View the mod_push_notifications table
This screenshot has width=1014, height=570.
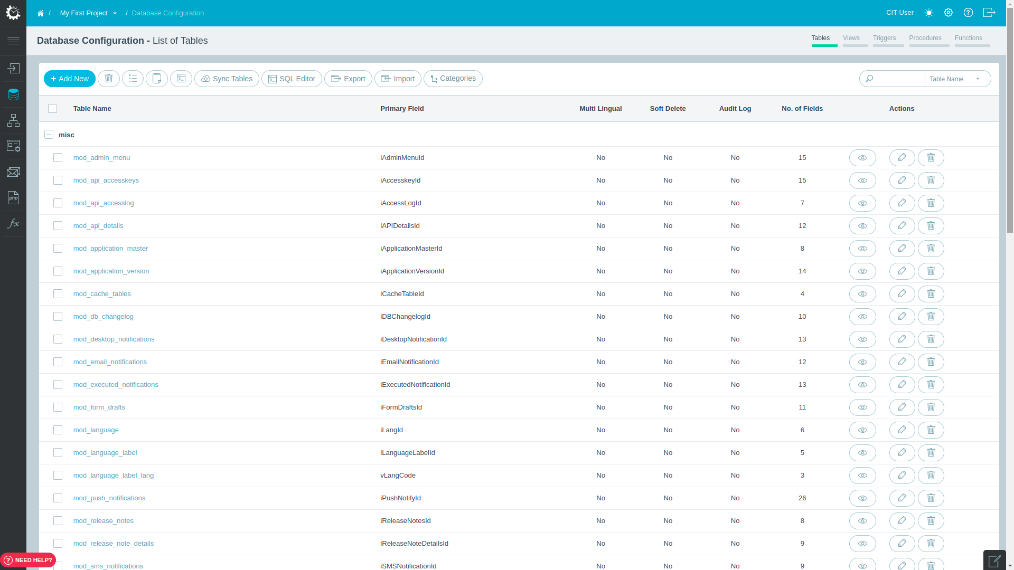pyautogui.click(x=862, y=498)
